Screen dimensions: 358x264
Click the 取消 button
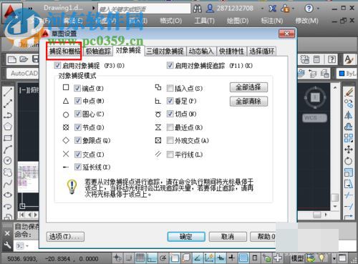[228, 237]
